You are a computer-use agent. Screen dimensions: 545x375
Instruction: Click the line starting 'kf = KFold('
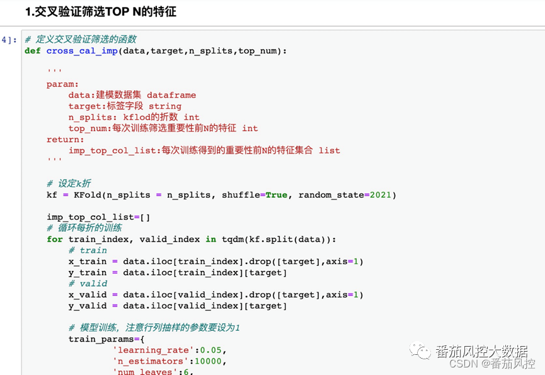pos(221,195)
